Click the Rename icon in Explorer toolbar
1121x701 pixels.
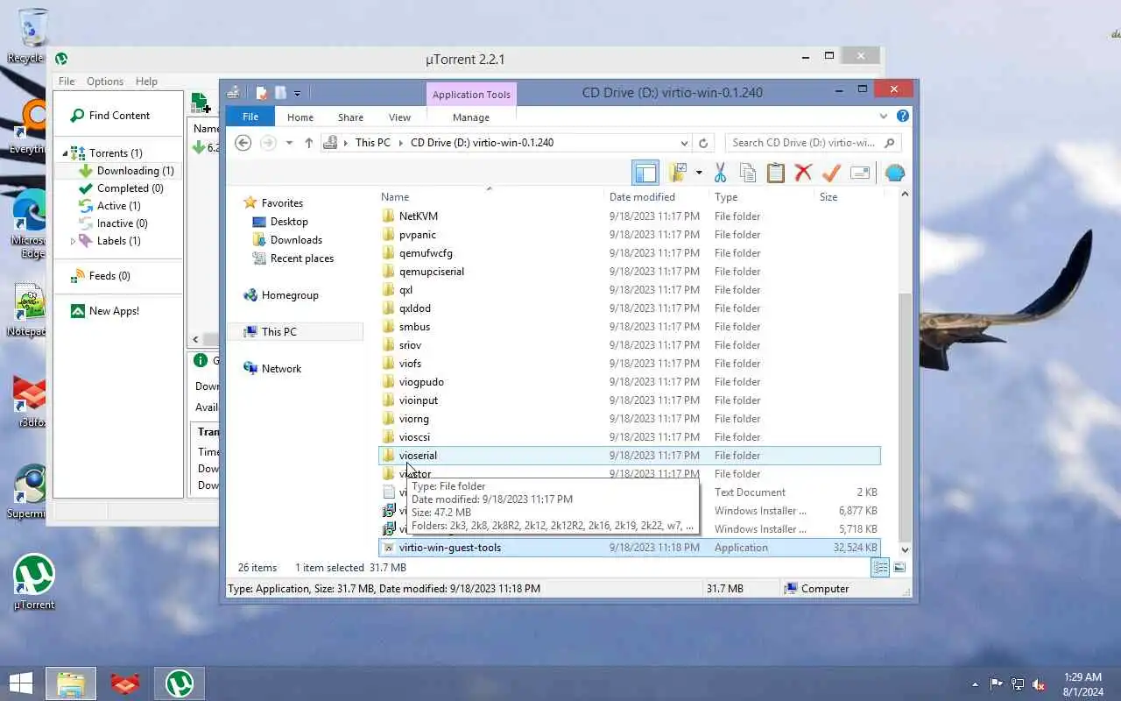[860, 173]
